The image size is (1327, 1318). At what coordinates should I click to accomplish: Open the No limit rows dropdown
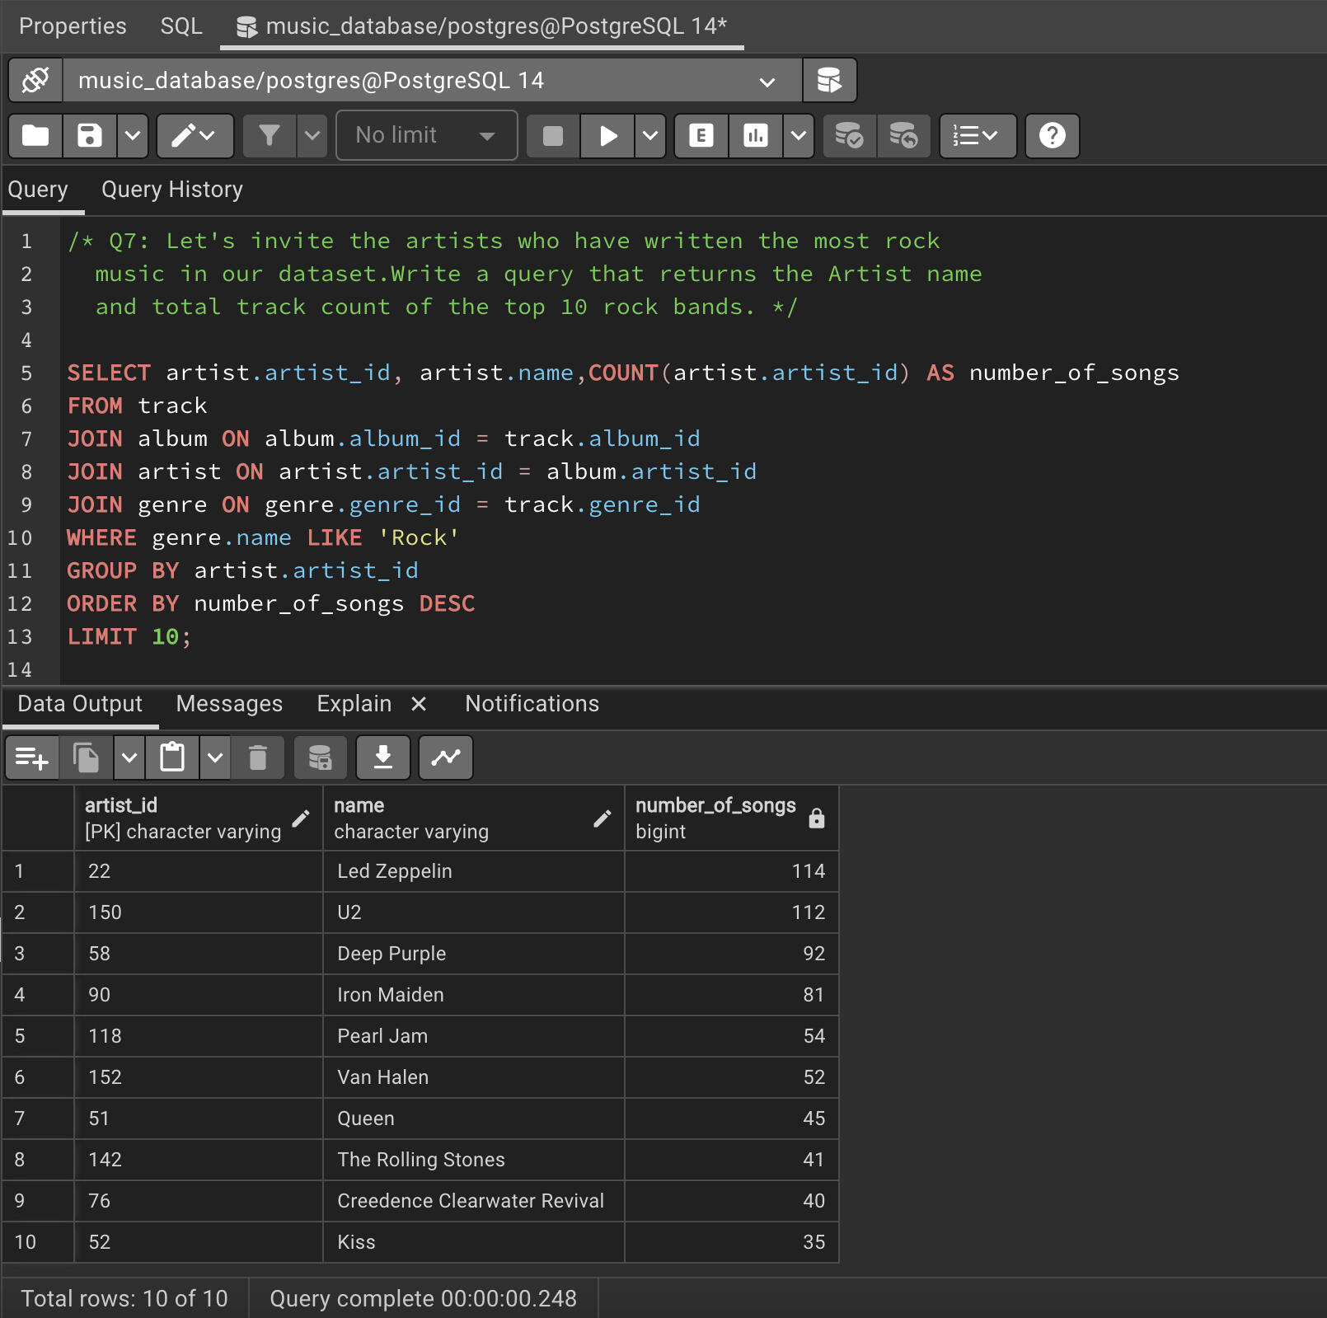(426, 136)
